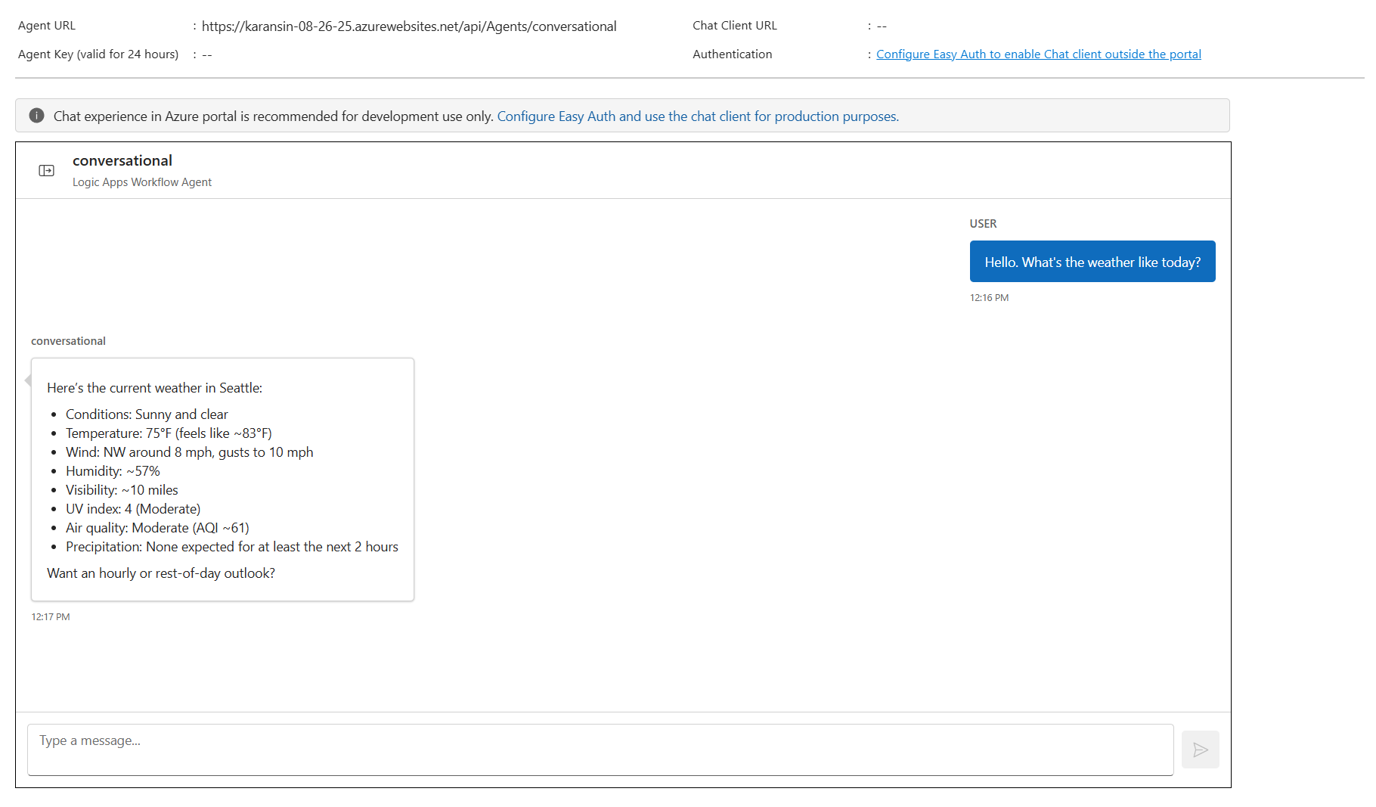1376x807 pixels.
Task: Click the info icon in the notice banner
Action: [x=36, y=115]
